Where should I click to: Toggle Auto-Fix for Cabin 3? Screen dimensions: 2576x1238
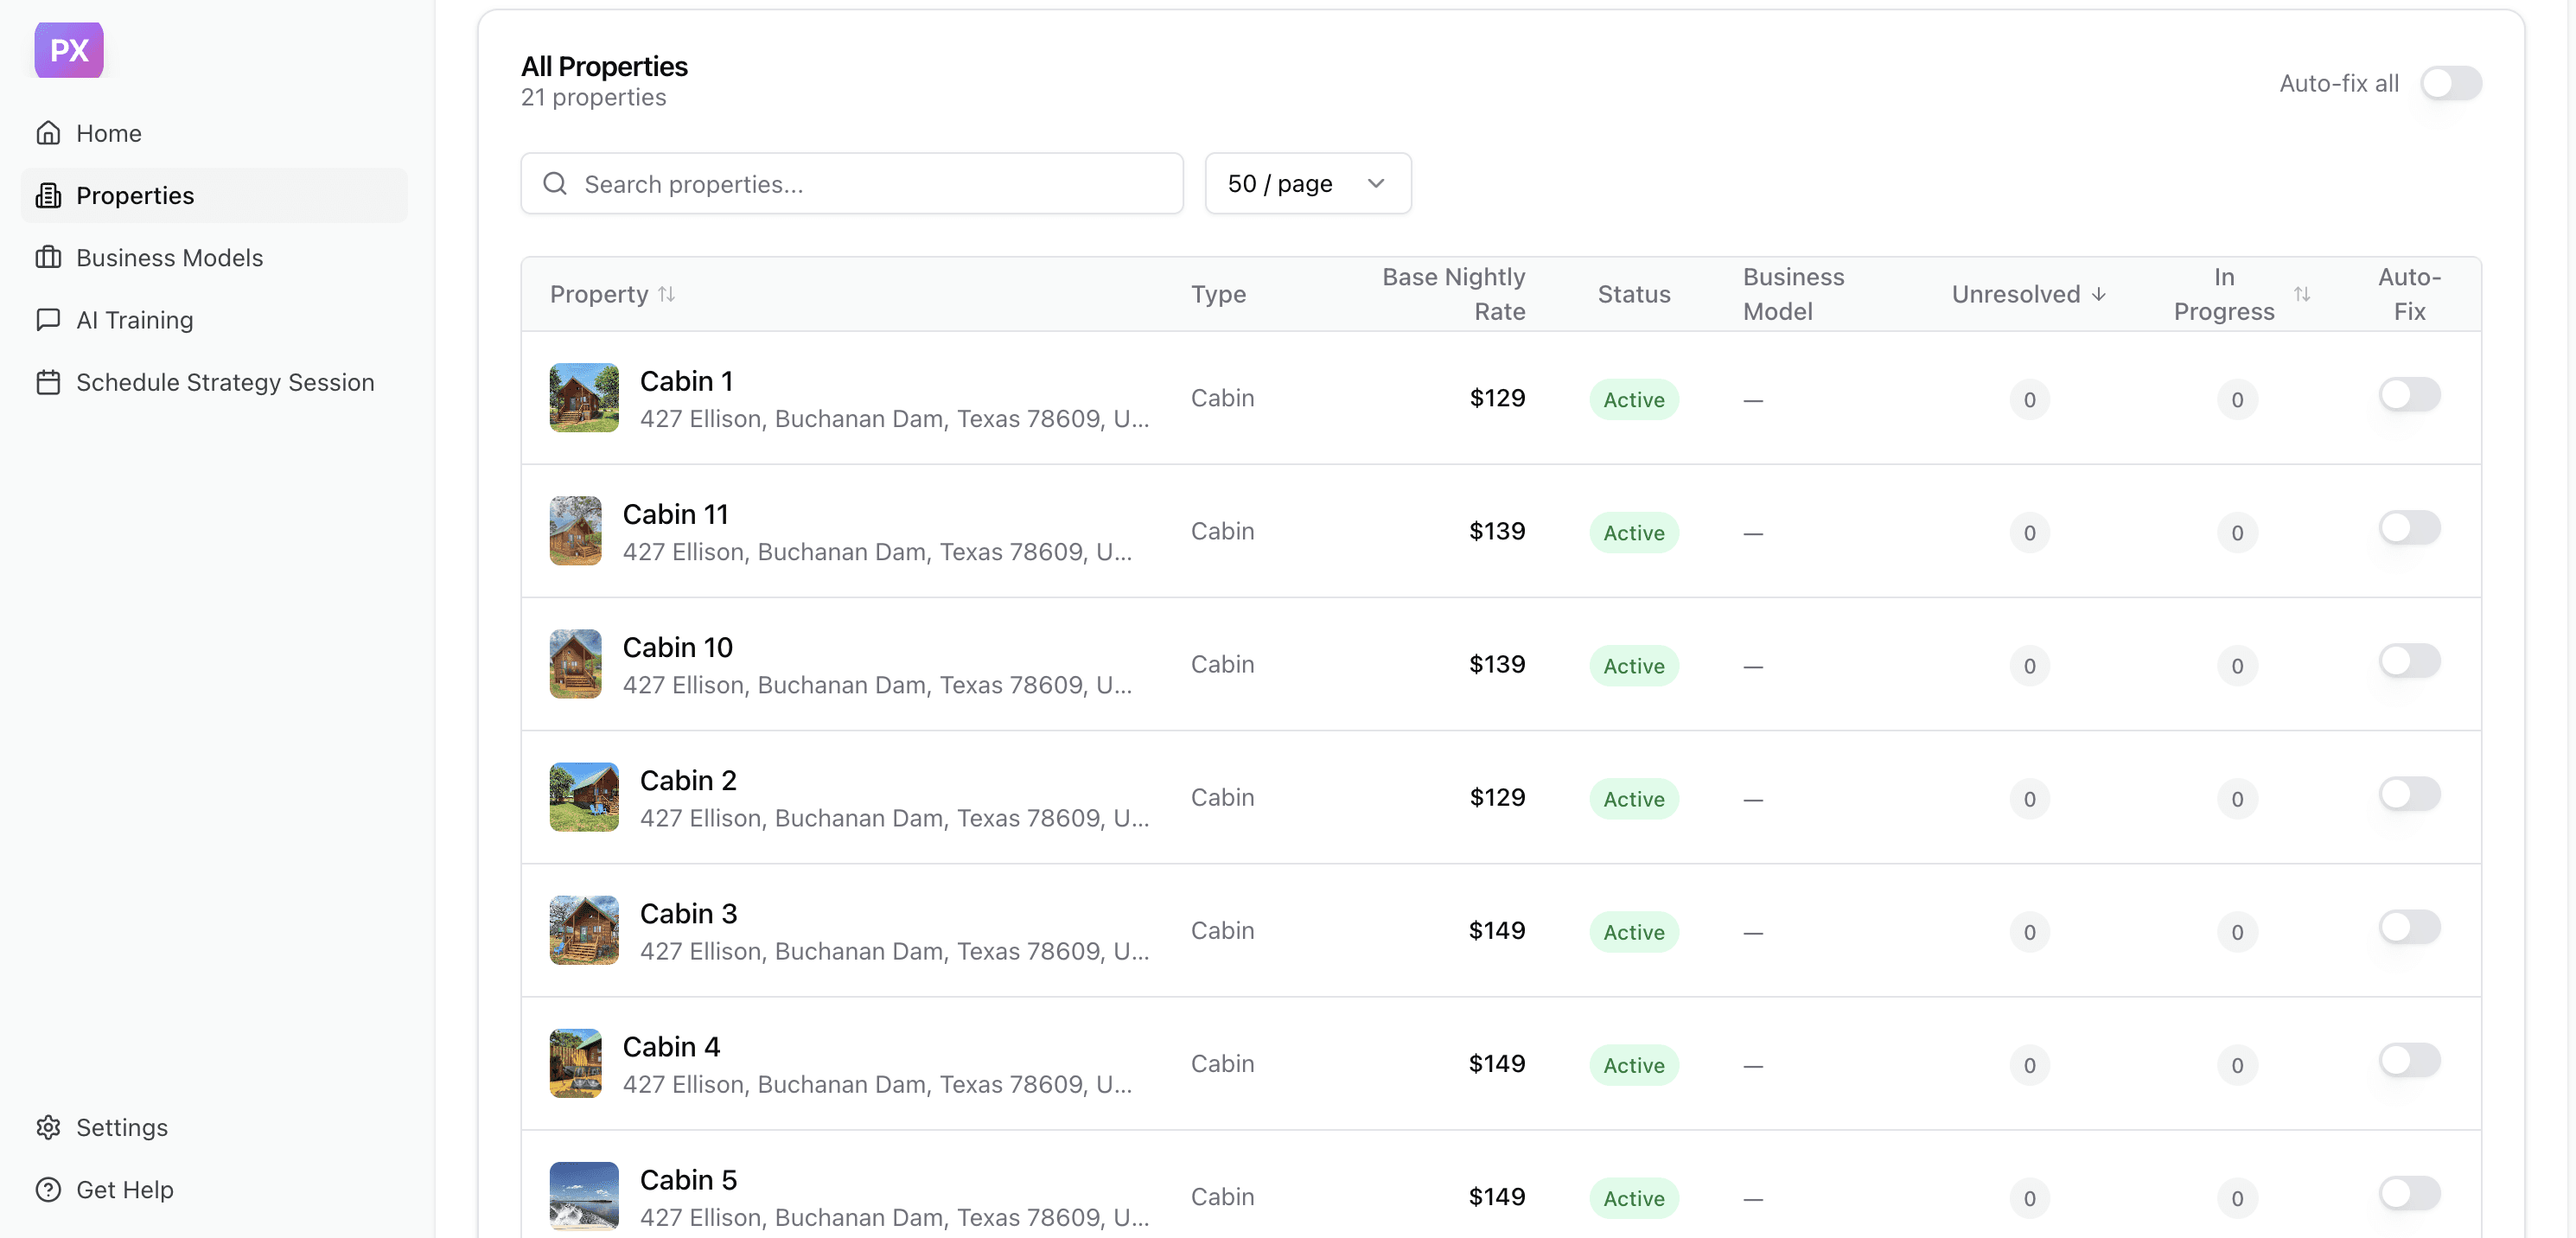click(x=2409, y=927)
